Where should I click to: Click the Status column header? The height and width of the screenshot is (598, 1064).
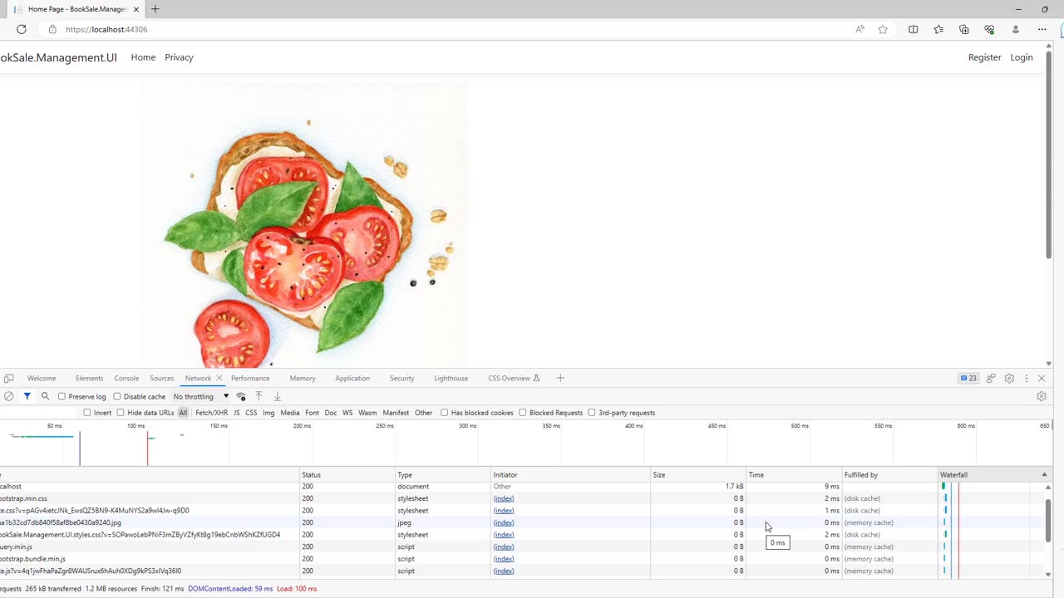pyautogui.click(x=347, y=474)
